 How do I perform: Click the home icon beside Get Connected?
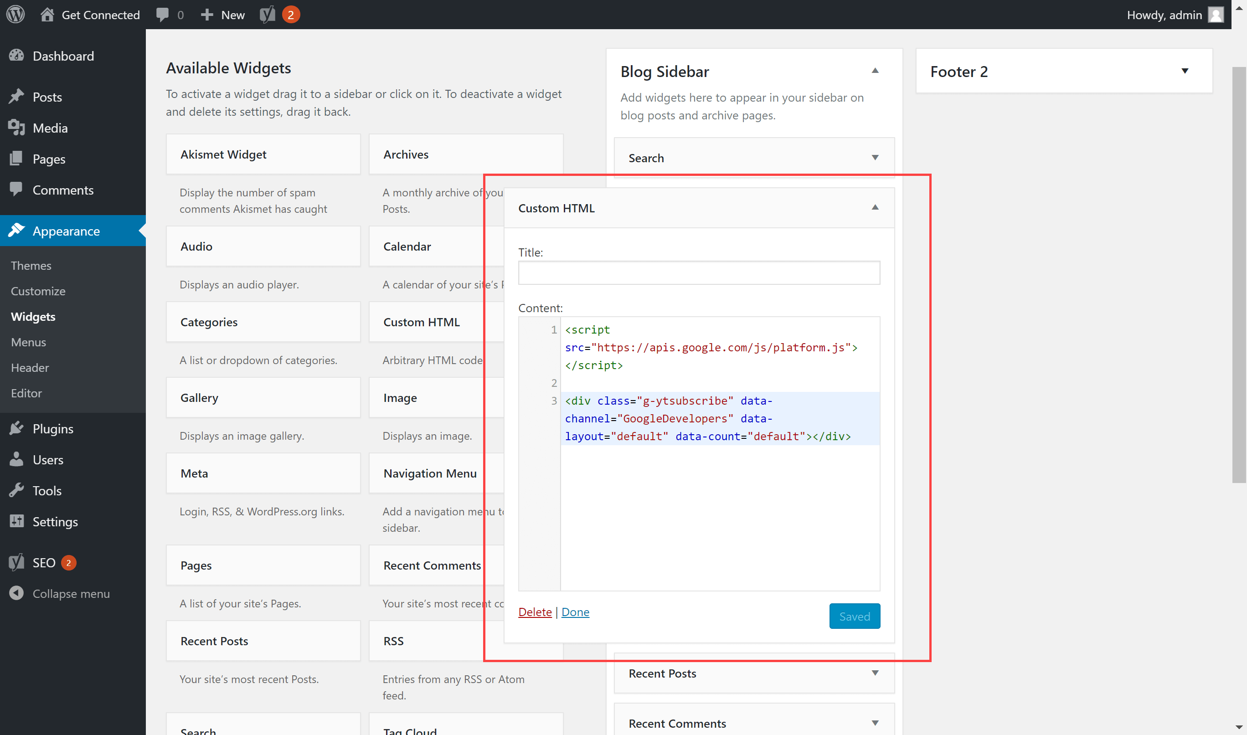(x=47, y=15)
